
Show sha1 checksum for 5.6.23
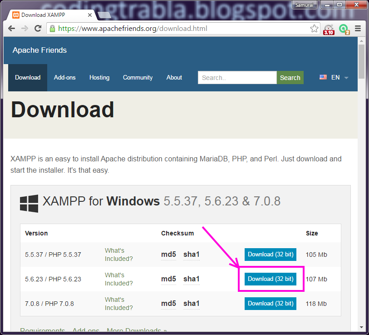pos(192,279)
